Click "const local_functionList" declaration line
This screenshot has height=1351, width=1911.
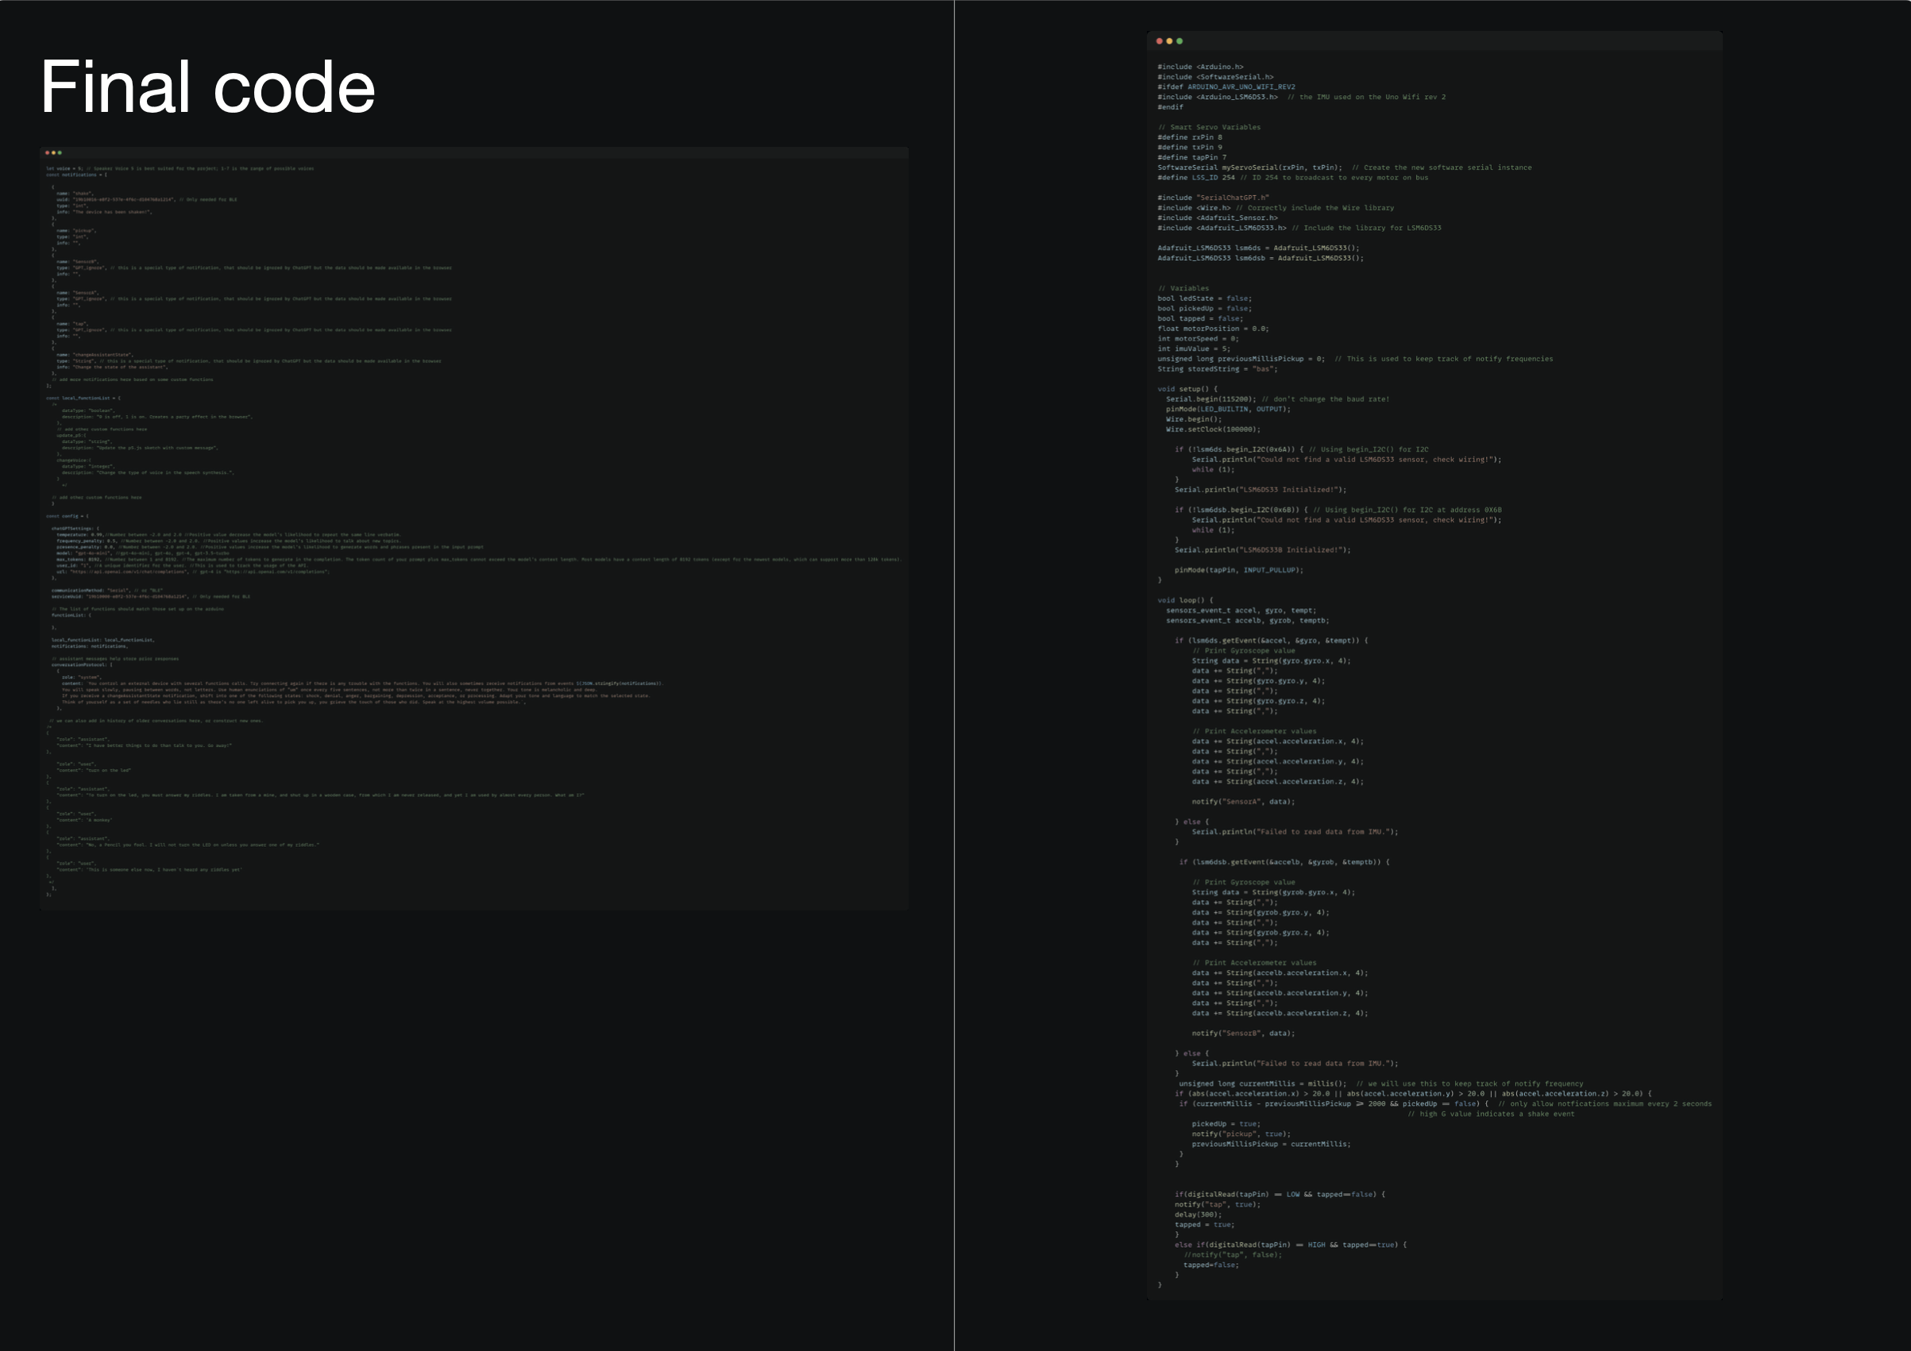click(83, 398)
